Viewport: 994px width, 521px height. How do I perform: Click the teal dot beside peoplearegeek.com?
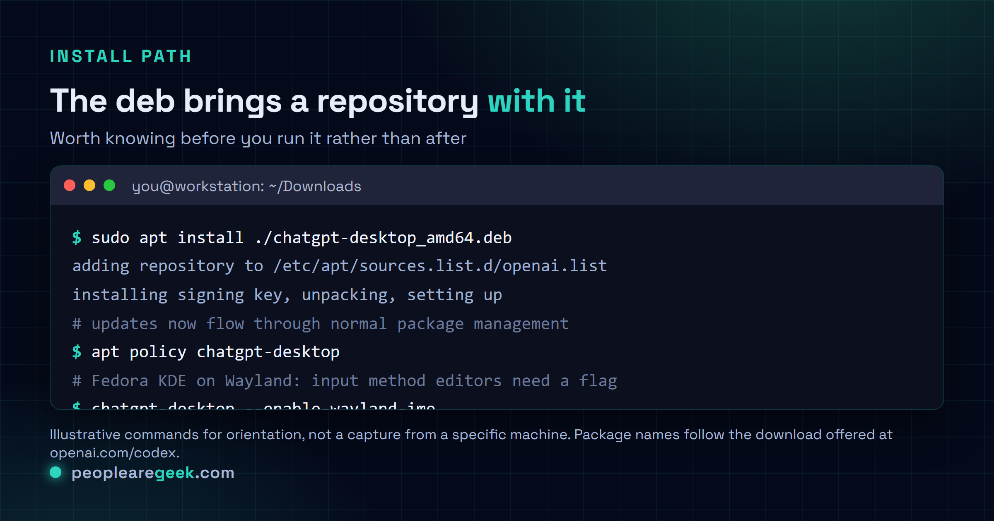point(55,472)
